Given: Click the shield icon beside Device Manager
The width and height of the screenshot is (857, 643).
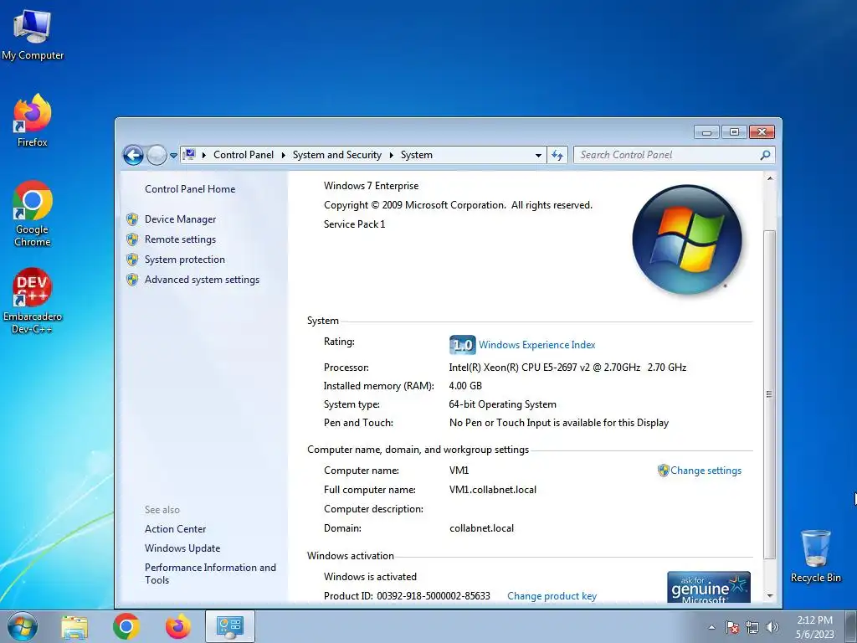Looking at the screenshot, I should coord(132,219).
